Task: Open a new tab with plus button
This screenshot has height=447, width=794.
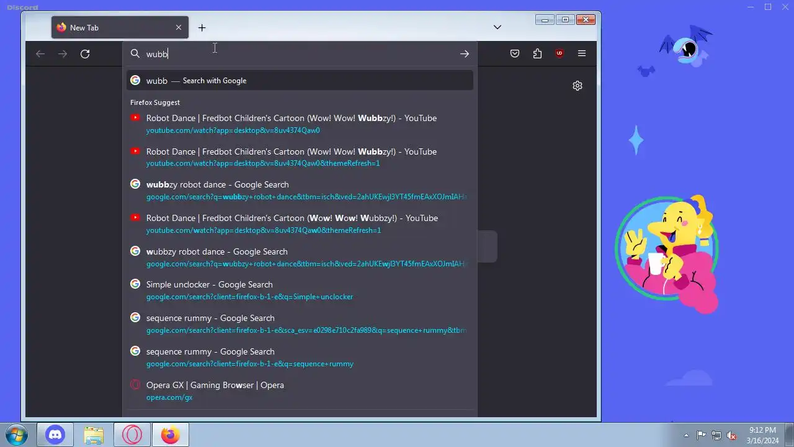Action: (202, 27)
